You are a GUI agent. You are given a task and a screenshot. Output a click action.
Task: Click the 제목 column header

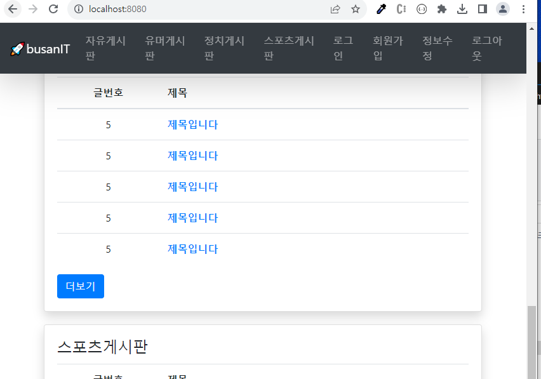[177, 93]
